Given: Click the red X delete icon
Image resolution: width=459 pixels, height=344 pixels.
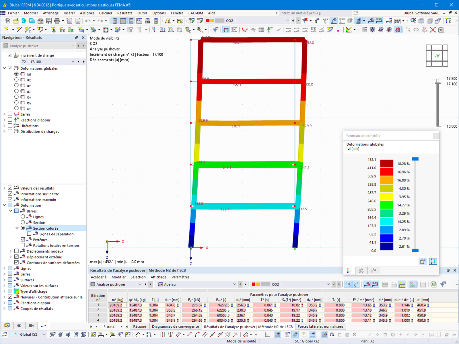Looking at the screenshot, I should click(x=433, y=30).
